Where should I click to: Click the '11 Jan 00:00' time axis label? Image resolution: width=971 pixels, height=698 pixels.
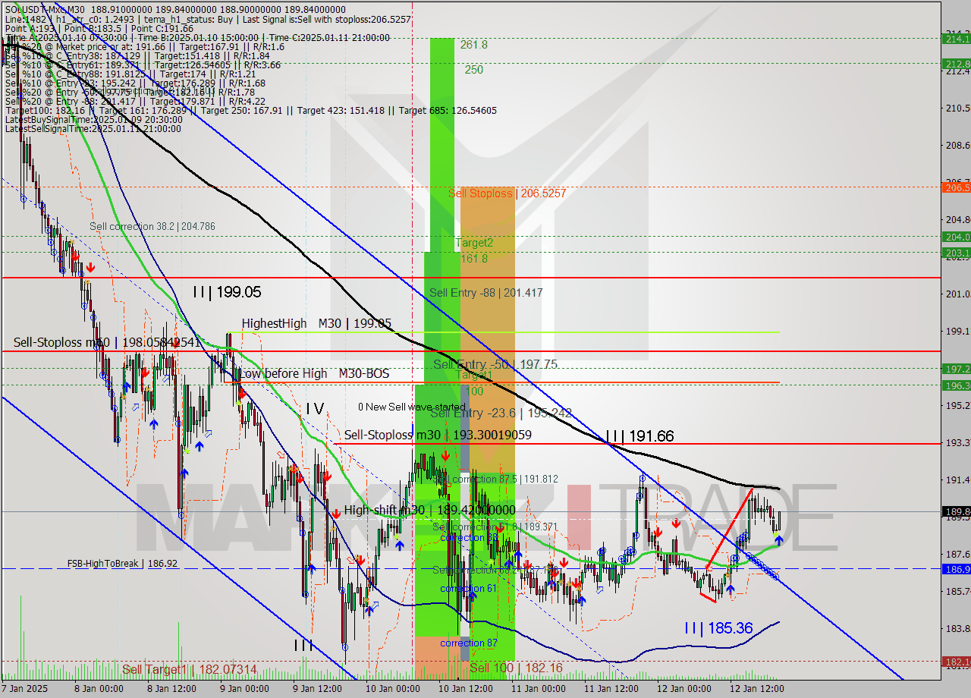click(x=538, y=689)
